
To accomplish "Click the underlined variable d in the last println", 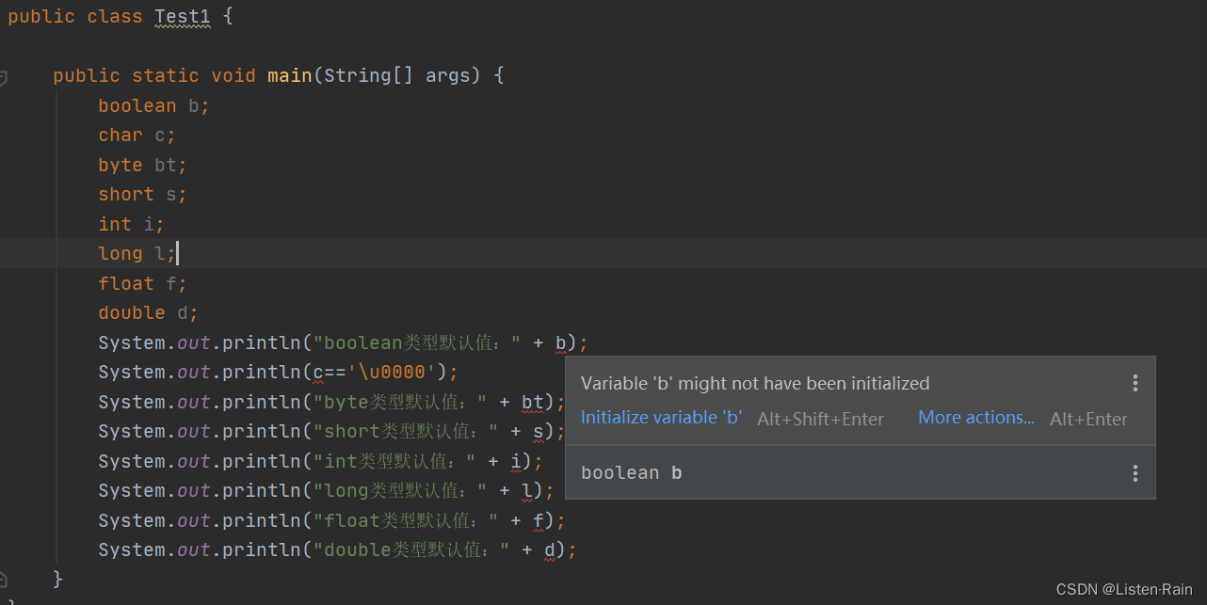I will (550, 549).
